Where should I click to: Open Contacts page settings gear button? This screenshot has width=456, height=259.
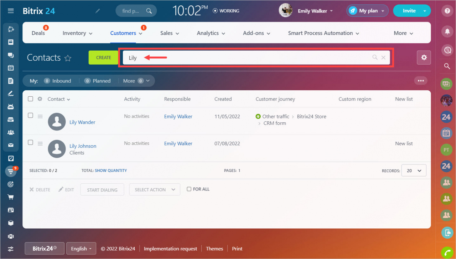pos(424,57)
